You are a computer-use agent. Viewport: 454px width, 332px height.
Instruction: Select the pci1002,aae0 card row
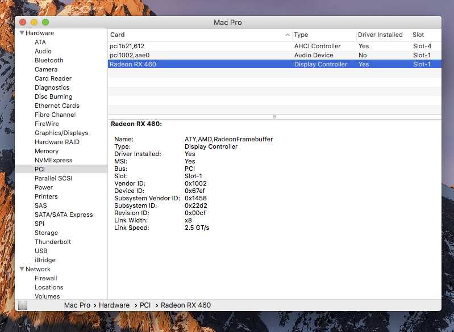(x=274, y=55)
